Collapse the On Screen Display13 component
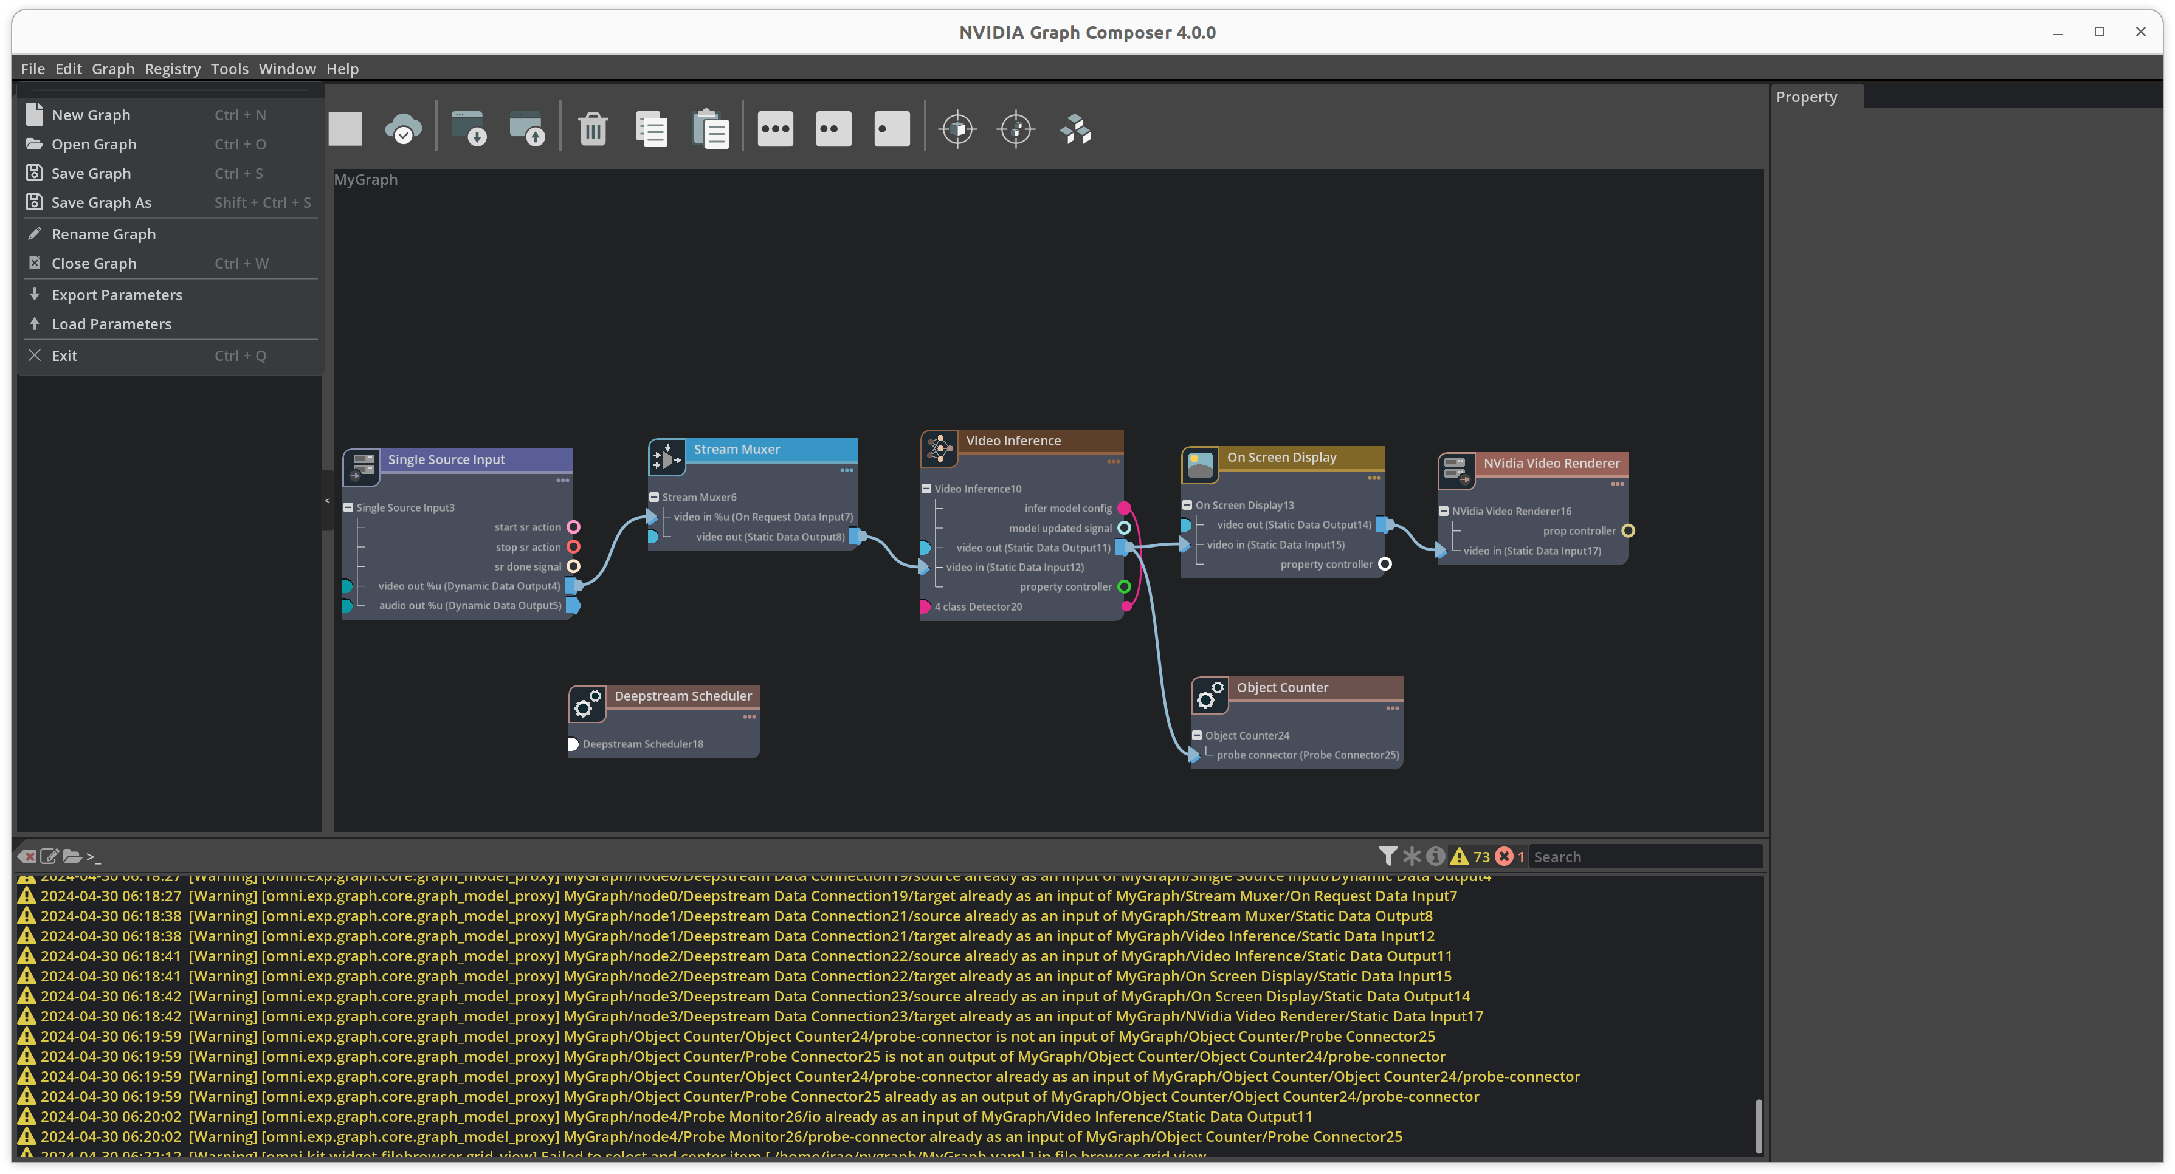Viewport: 2175px width, 1174px height. coord(1187,505)
